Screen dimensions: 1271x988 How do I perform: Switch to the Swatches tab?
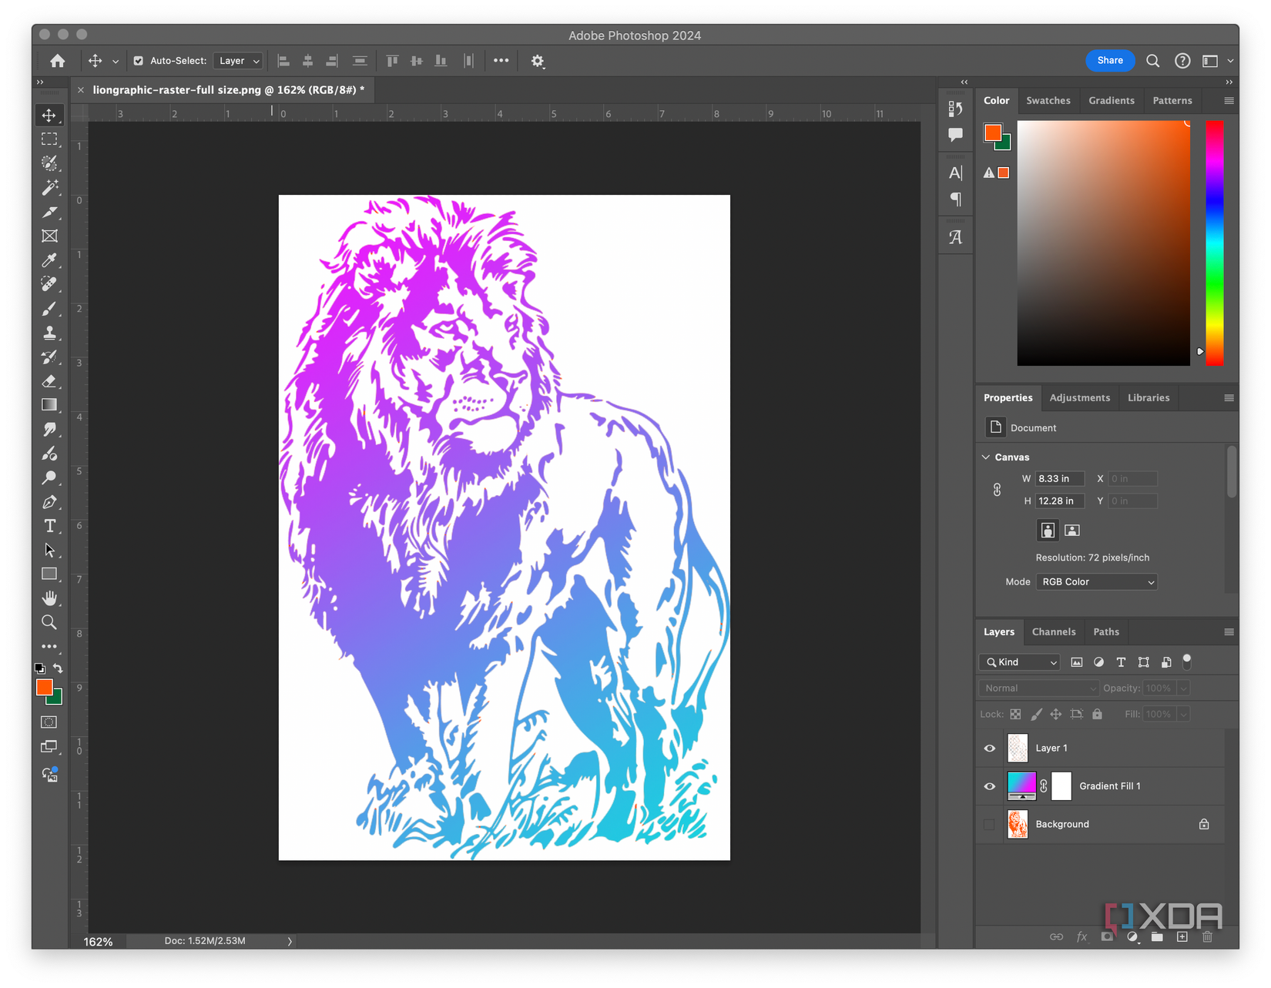(1048, 101)
